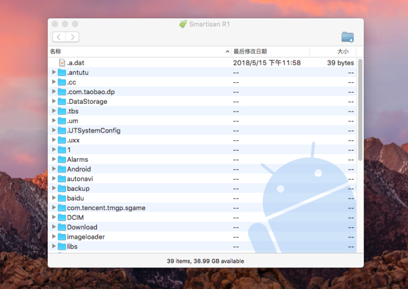408x289 pixels.
Task: Click the 39 items status bar text
Action: click(x=205, y=261)
